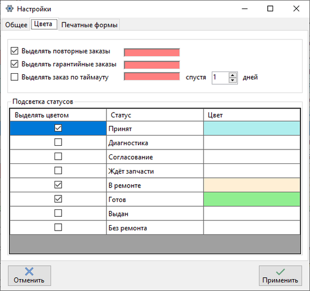Open the Печатные формы tab
The width and height of the screenshot is (310, 291).
[89, 25]
